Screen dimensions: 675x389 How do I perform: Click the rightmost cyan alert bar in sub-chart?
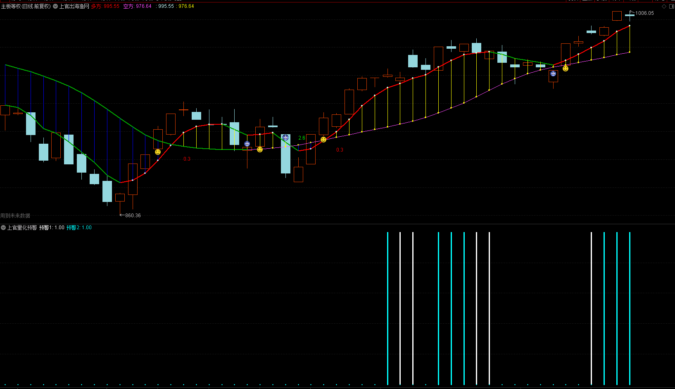630,308
